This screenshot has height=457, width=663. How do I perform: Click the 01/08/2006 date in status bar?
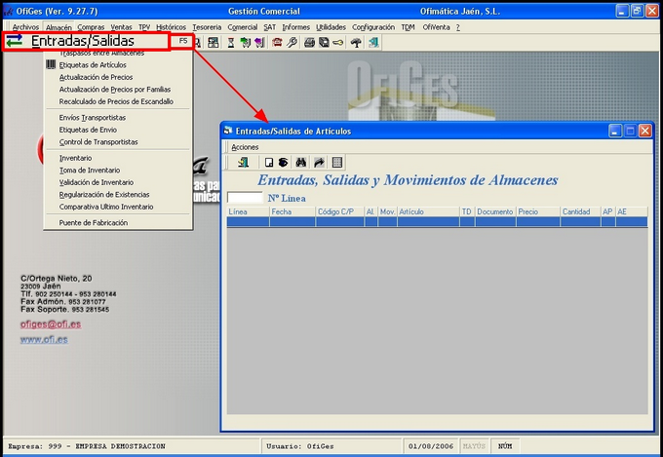tap(431, 446)
